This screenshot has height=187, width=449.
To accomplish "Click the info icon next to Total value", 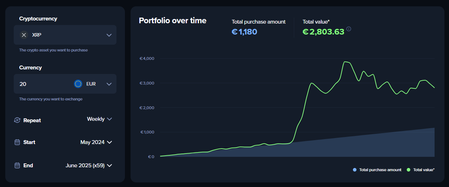I will (x=349, y=29).
